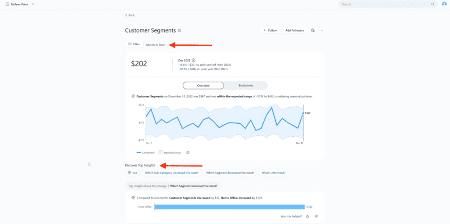Click the Discover Top Insights heading
The image size is (450, 224).
pyautogui.click(x=140, y=165)
